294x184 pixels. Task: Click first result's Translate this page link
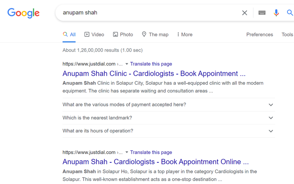pyautogui.click(x=151, y=64)
